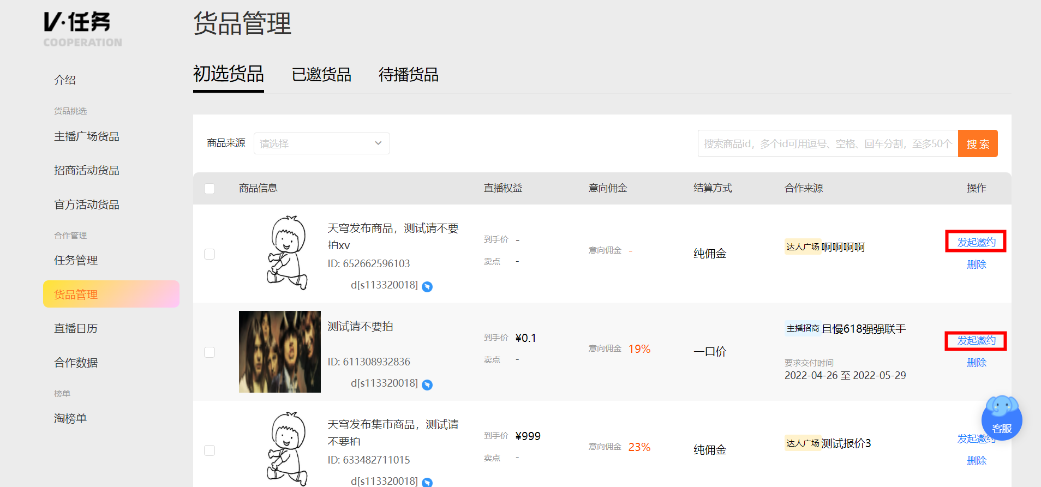1041x487 pixels.
Task: Open the cartoon thumbnail of product 652662596103
Action: [x=286, y=252]
